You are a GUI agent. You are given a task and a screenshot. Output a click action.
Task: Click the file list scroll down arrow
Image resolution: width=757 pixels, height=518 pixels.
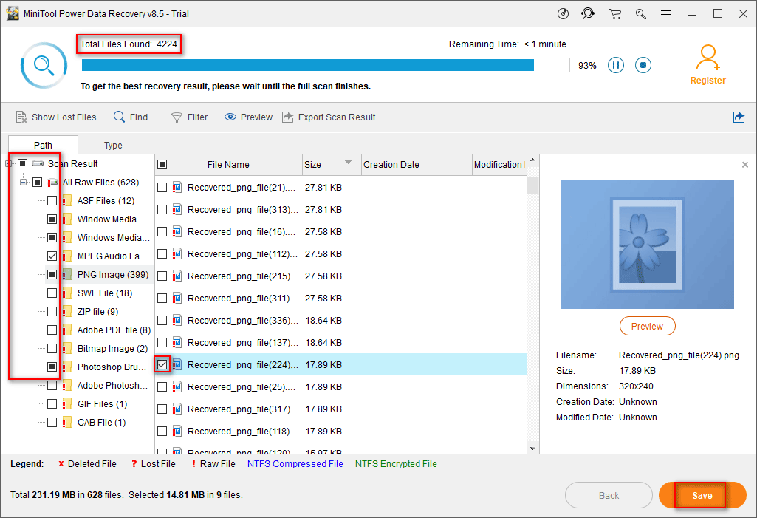click(532, 449)
